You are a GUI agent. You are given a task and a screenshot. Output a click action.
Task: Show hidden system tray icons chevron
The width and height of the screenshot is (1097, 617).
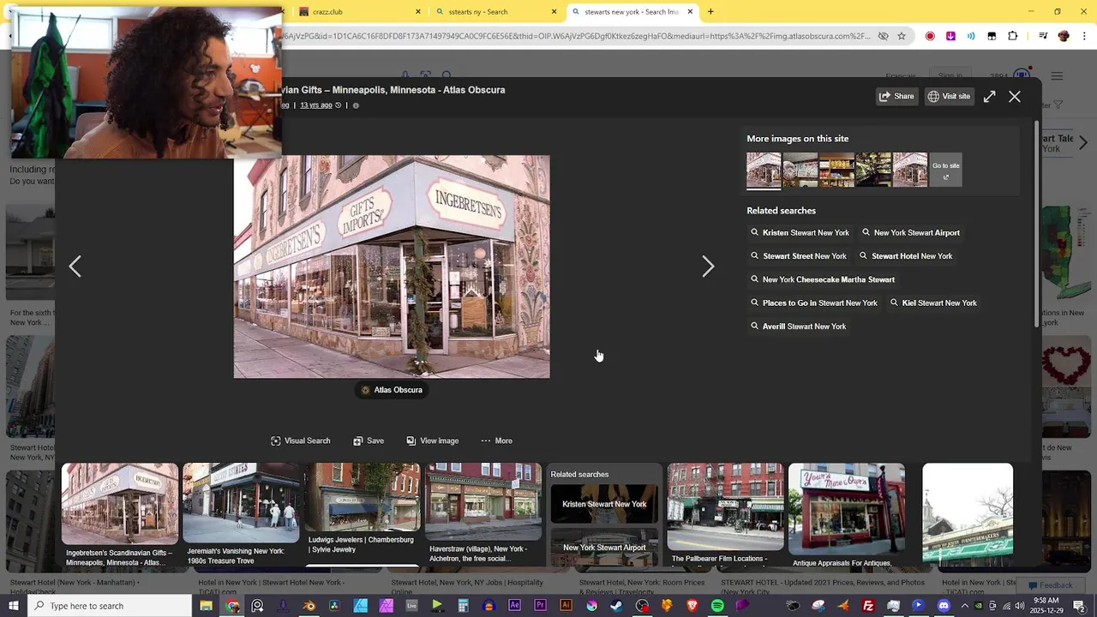coord(964,606)
